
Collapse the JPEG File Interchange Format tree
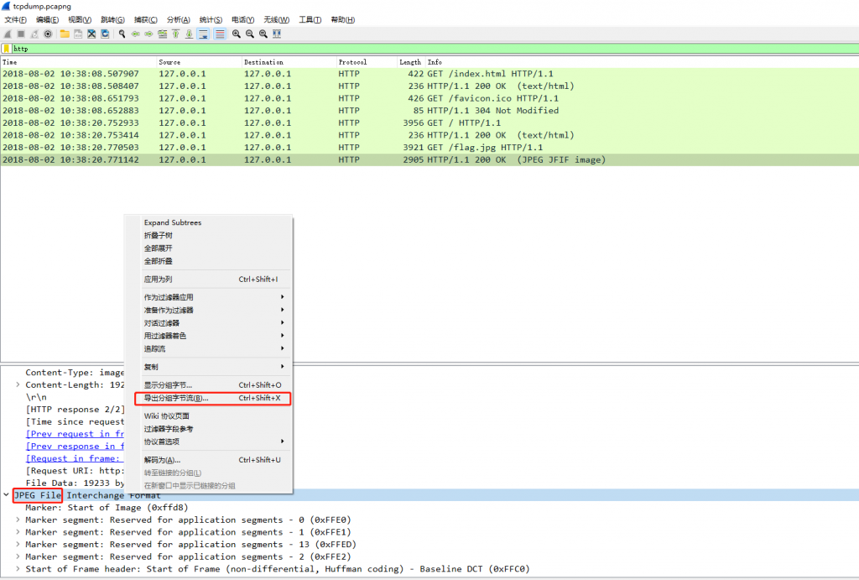click(6, 495)
